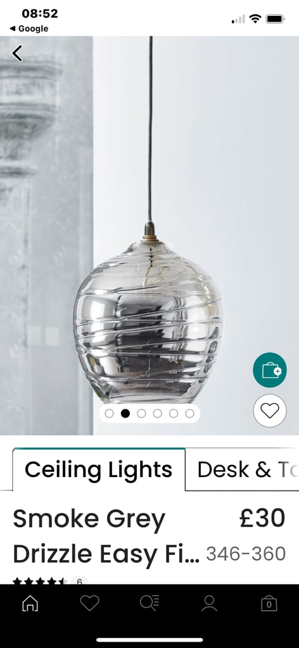The height and width of the screenshot is (648, 299).
Task: Open the shopping bag showing 0
Action: coord(269,604)
